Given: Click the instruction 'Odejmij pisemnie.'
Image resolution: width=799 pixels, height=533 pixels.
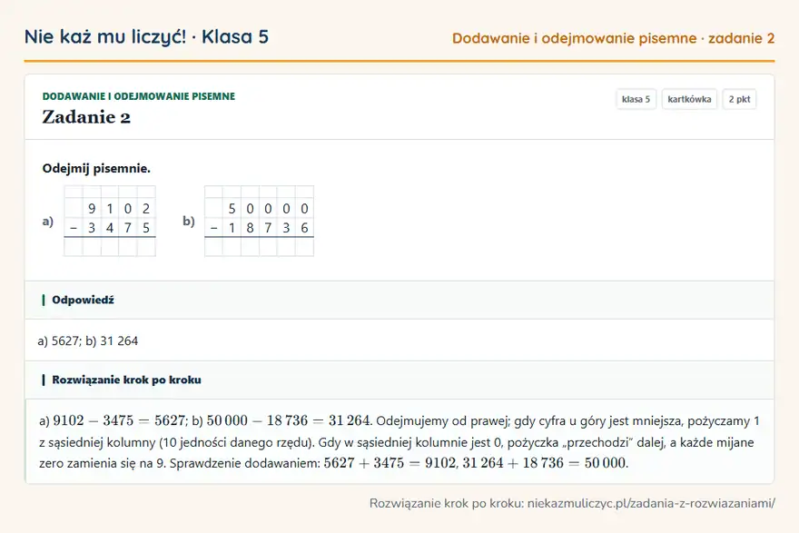Looking at the screenshot, I should click(96, 169).
